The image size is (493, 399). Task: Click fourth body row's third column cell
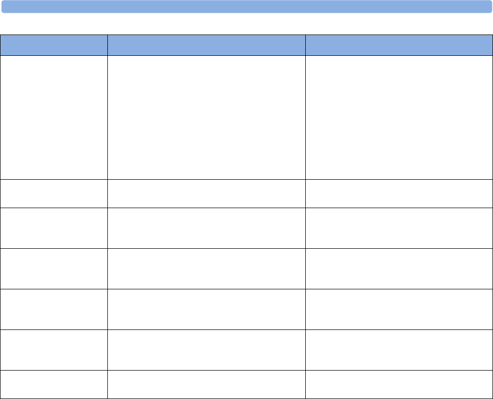coord(399,269)
